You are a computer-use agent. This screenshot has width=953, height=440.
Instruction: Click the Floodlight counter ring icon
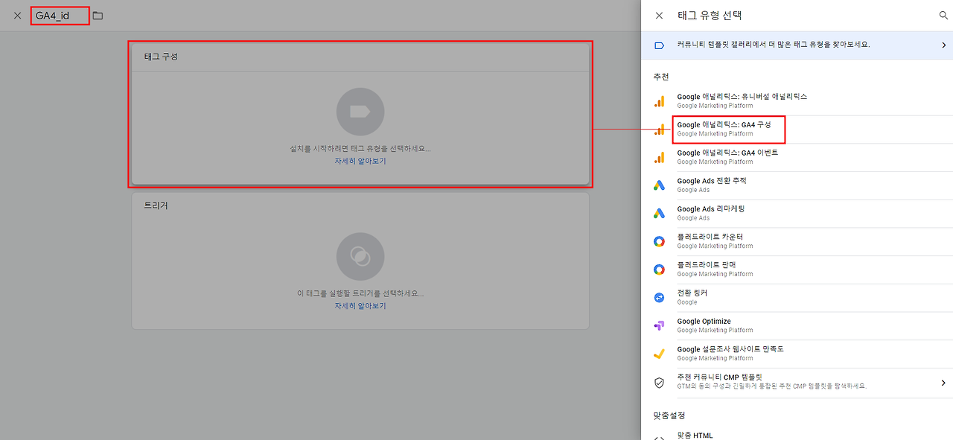659,241
